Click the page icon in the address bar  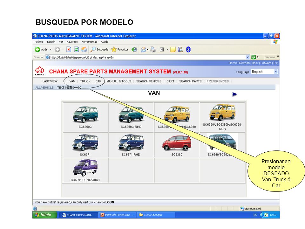click(48, 57)
